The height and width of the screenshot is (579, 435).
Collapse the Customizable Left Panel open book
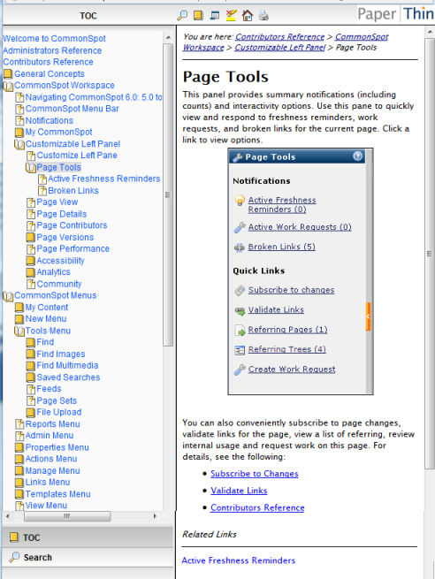pos(19,144)
